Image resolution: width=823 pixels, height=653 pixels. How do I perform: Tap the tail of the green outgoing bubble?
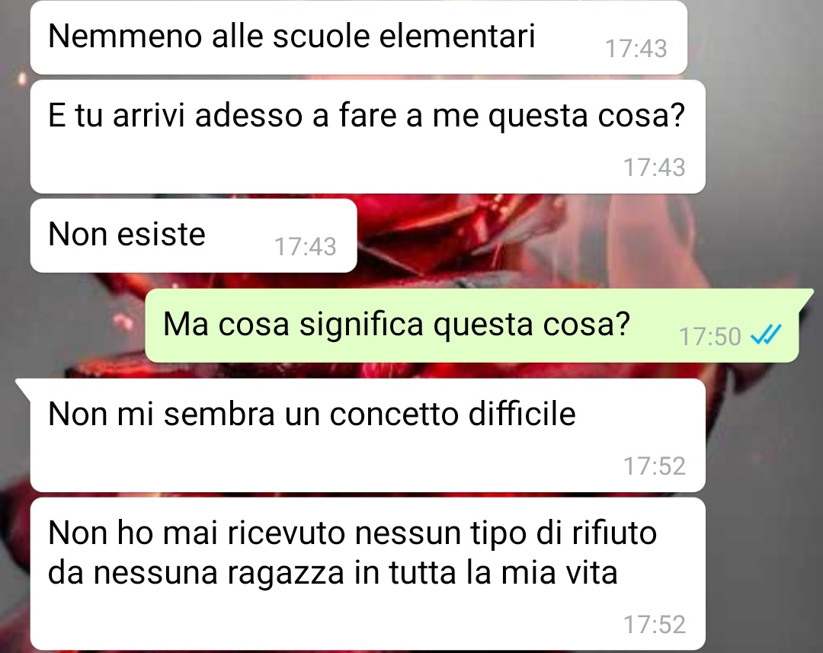pyautogui.click(x=807, y=296)
